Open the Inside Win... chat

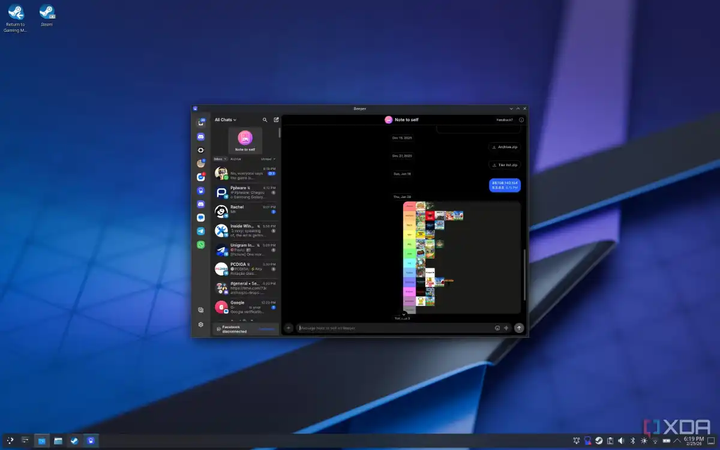coord(245,230)
